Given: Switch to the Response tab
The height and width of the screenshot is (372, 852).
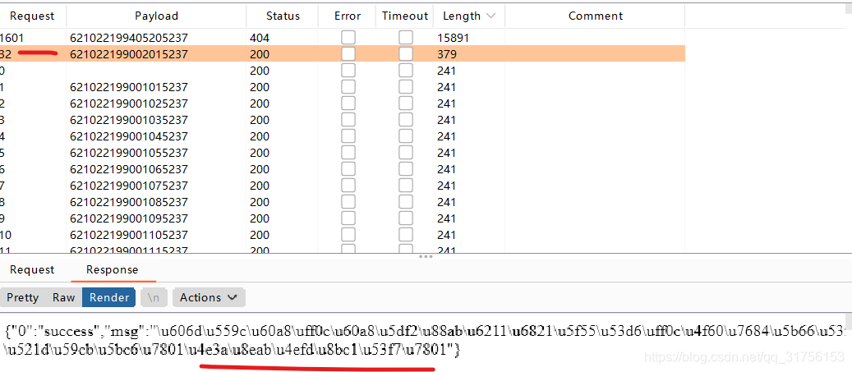Looking at the screenshot, I should coord(113,269).
